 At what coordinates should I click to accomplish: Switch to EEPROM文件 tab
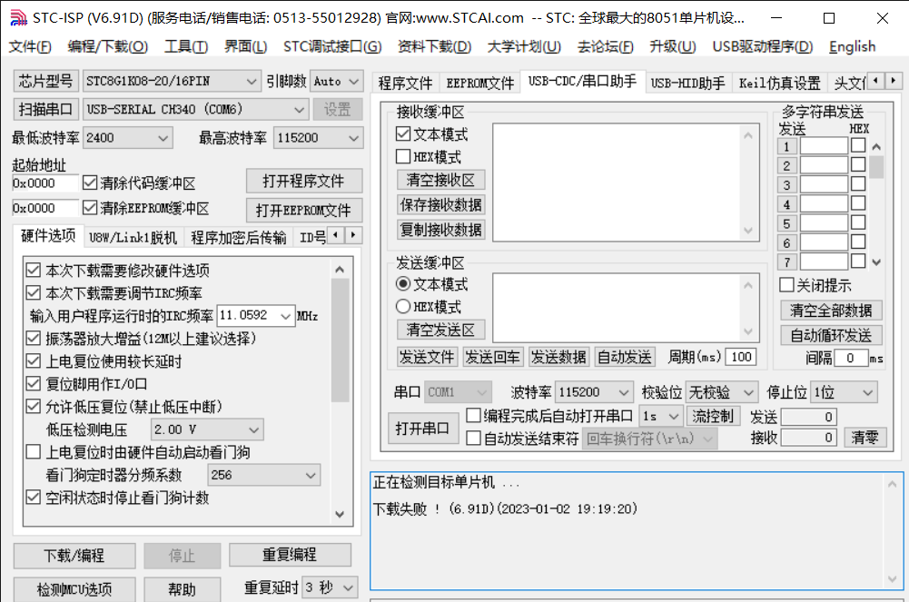tap(480, 84)
